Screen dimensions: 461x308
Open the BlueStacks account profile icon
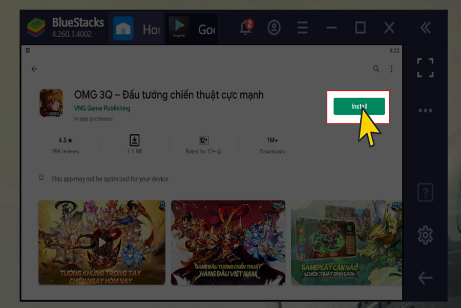(x=274, y=28)
